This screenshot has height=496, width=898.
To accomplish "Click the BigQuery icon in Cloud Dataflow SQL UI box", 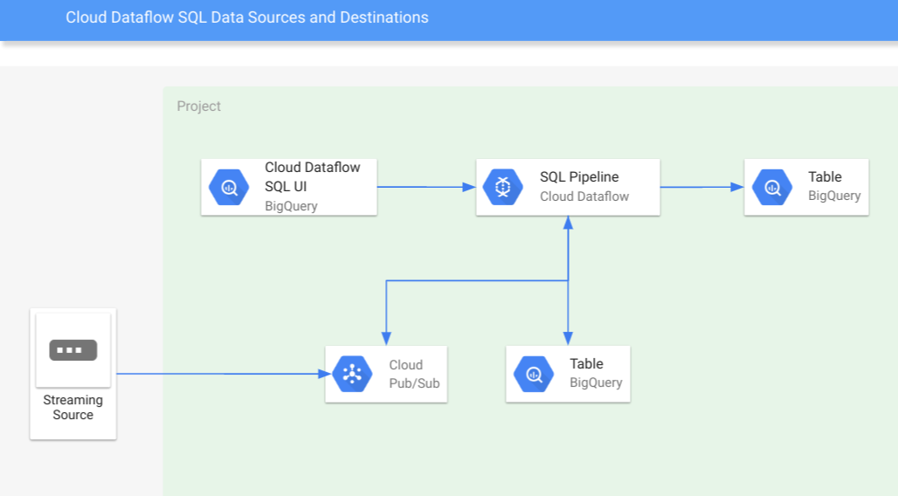I will [229, 187].
